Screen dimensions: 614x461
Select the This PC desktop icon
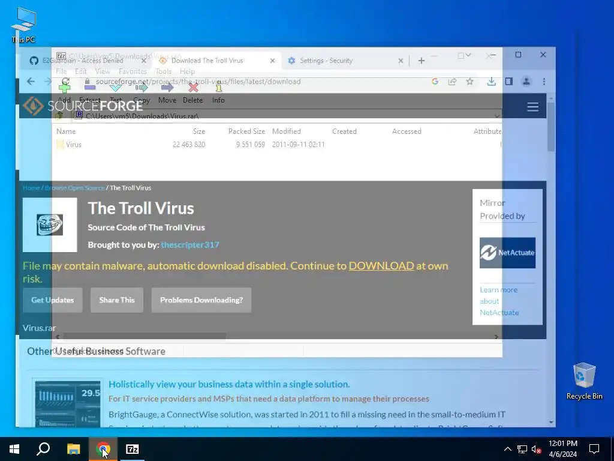coord(23,25)
